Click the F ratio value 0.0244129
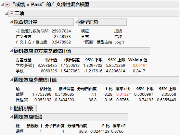The image size is (180, 135). [x=100, y=131]
